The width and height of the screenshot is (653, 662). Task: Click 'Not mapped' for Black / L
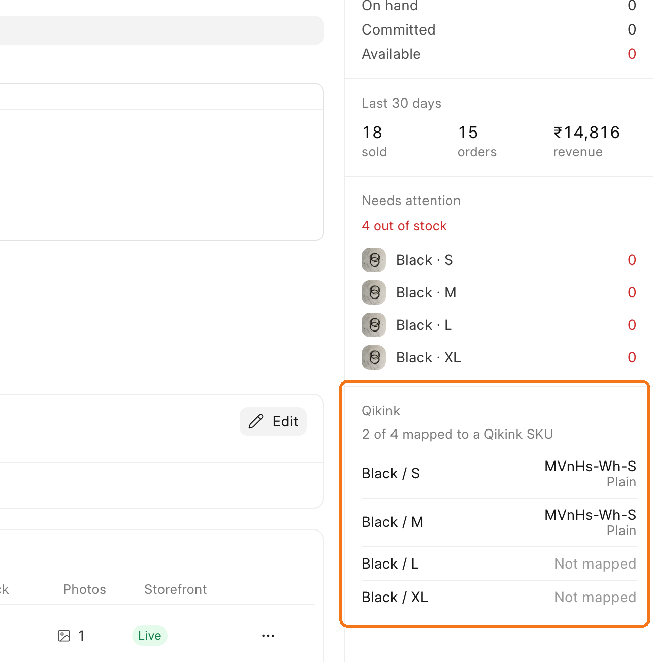(595, 564)
